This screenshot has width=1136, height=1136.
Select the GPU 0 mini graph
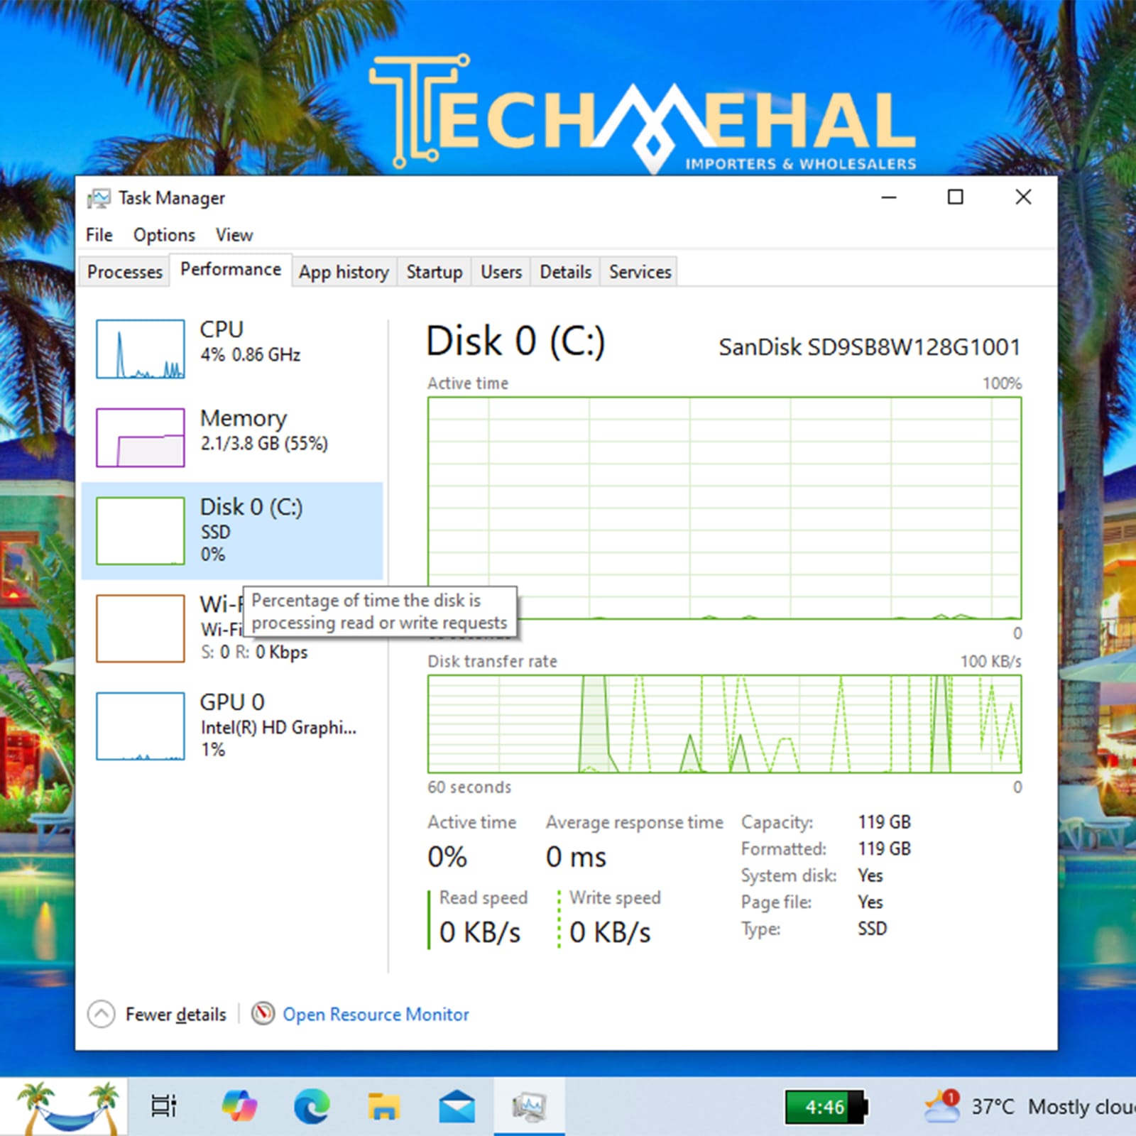[x=141, y=726]
